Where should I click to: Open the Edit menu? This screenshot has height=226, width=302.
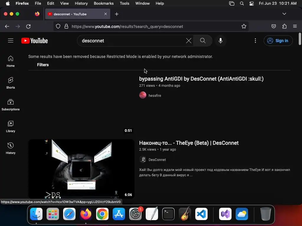[50, 4]
